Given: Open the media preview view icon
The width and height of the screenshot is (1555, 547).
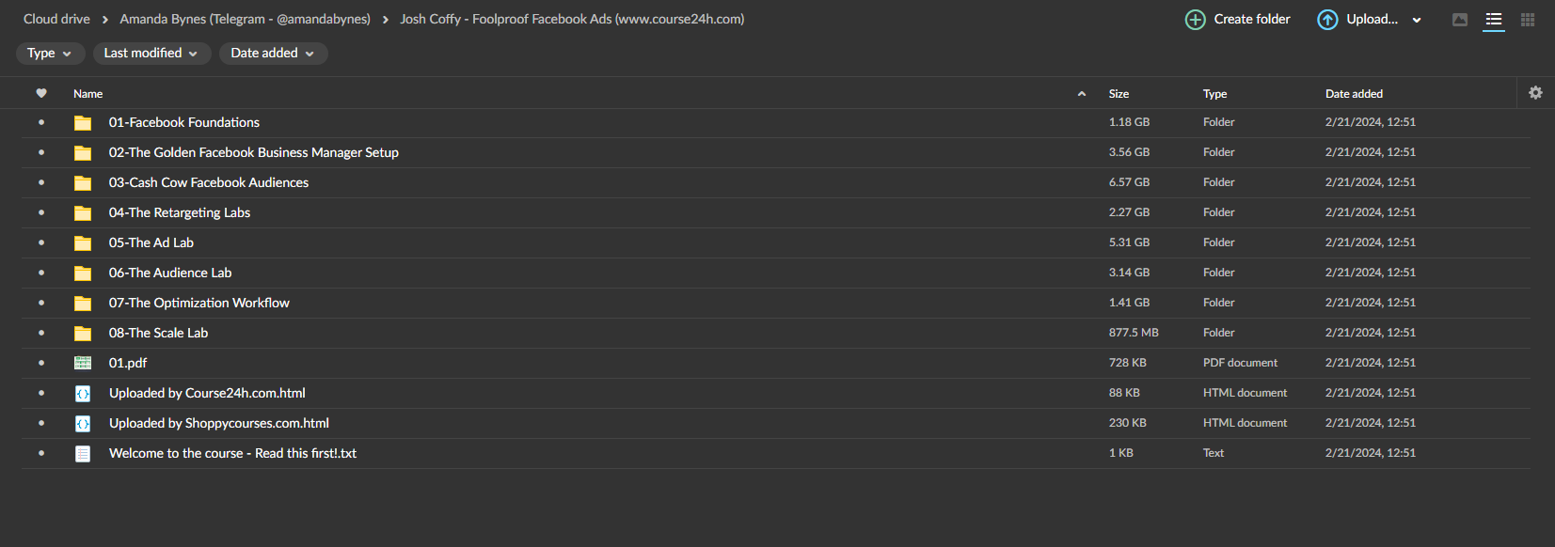Looking at the screenshot, I should pos(1460,20).
